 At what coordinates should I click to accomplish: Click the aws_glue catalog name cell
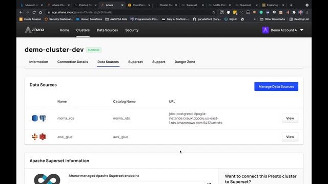click(120, 137)
